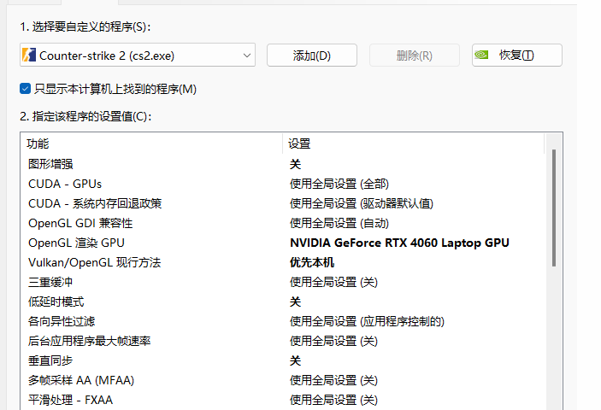Select the 平滑处理 - FXAA row
Image resolution: width=601 pixels, height=410 pixels.
(283, 400)
